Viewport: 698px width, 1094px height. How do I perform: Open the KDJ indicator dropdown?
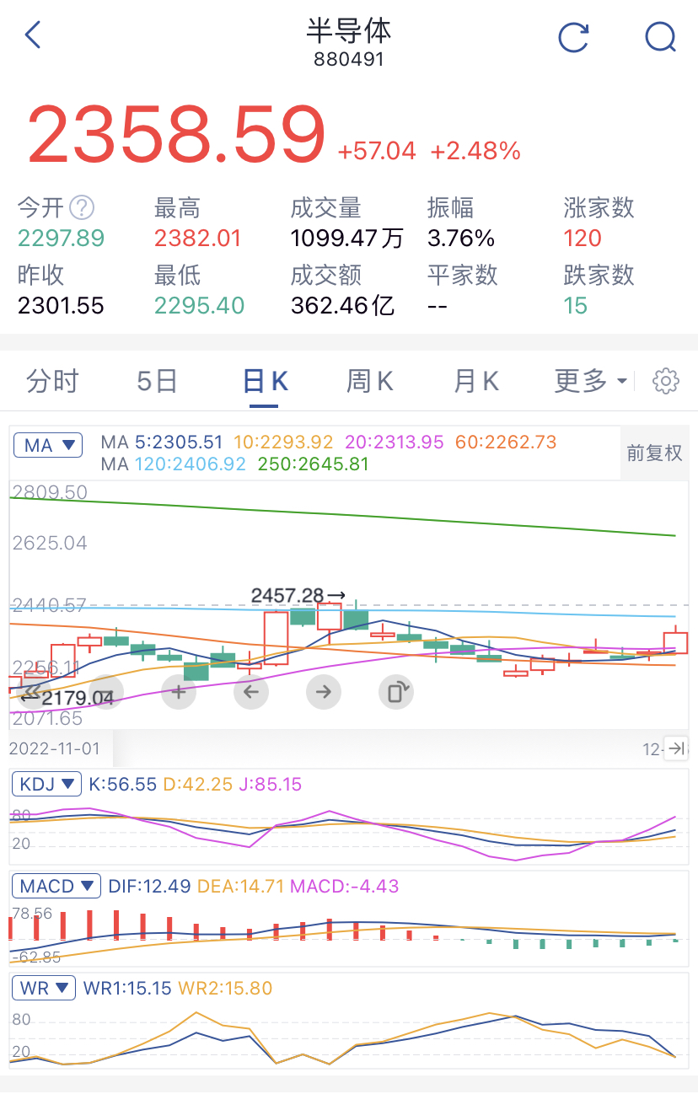point(48,784)
